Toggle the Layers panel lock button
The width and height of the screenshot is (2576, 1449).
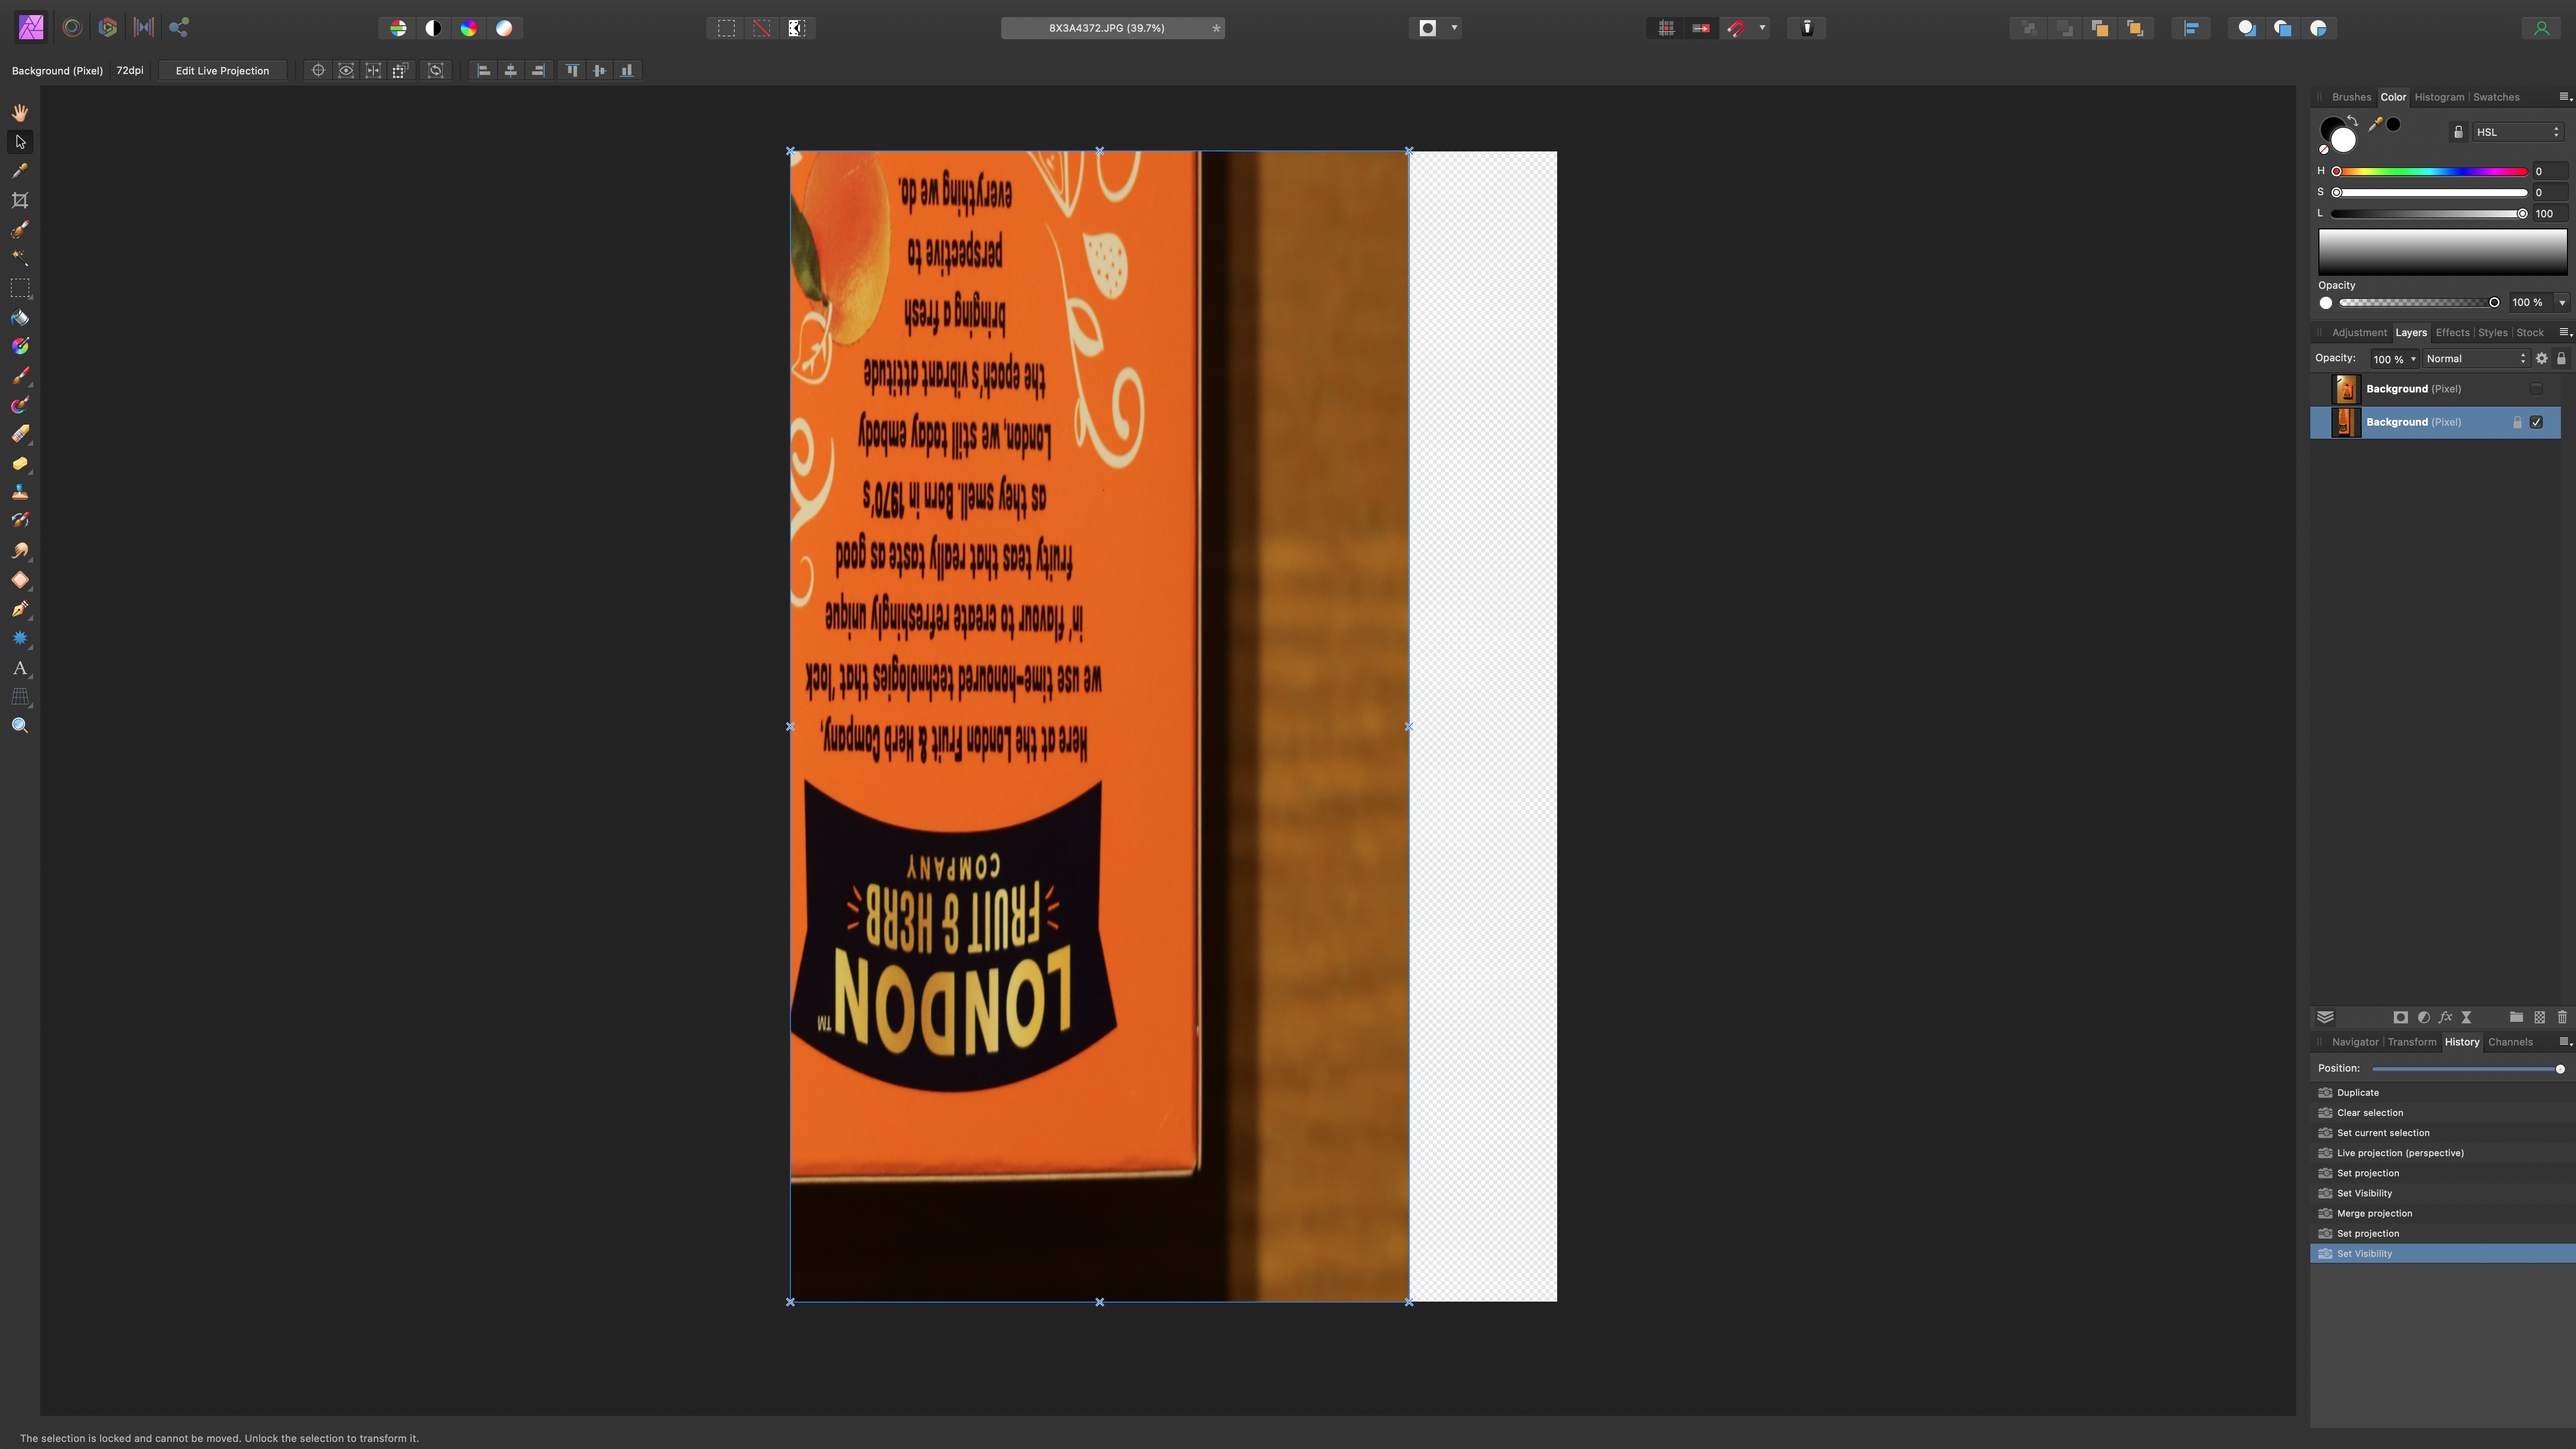[2561, 358]
